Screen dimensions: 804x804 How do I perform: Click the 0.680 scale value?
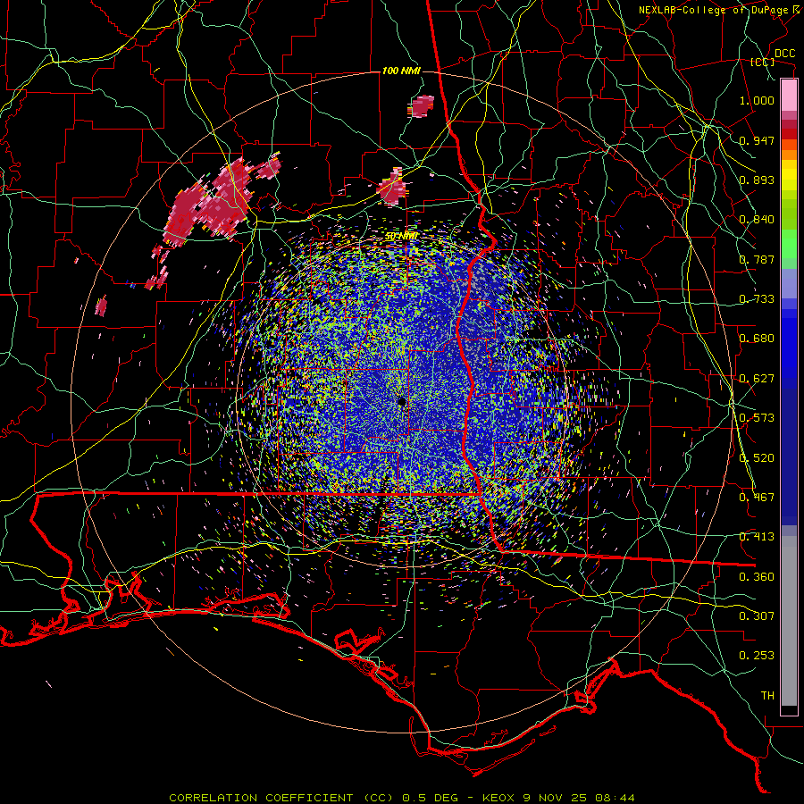coord(757,339)
